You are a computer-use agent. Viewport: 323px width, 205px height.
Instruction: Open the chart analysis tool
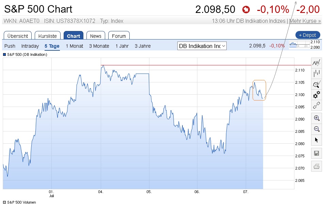pos(317,84)
